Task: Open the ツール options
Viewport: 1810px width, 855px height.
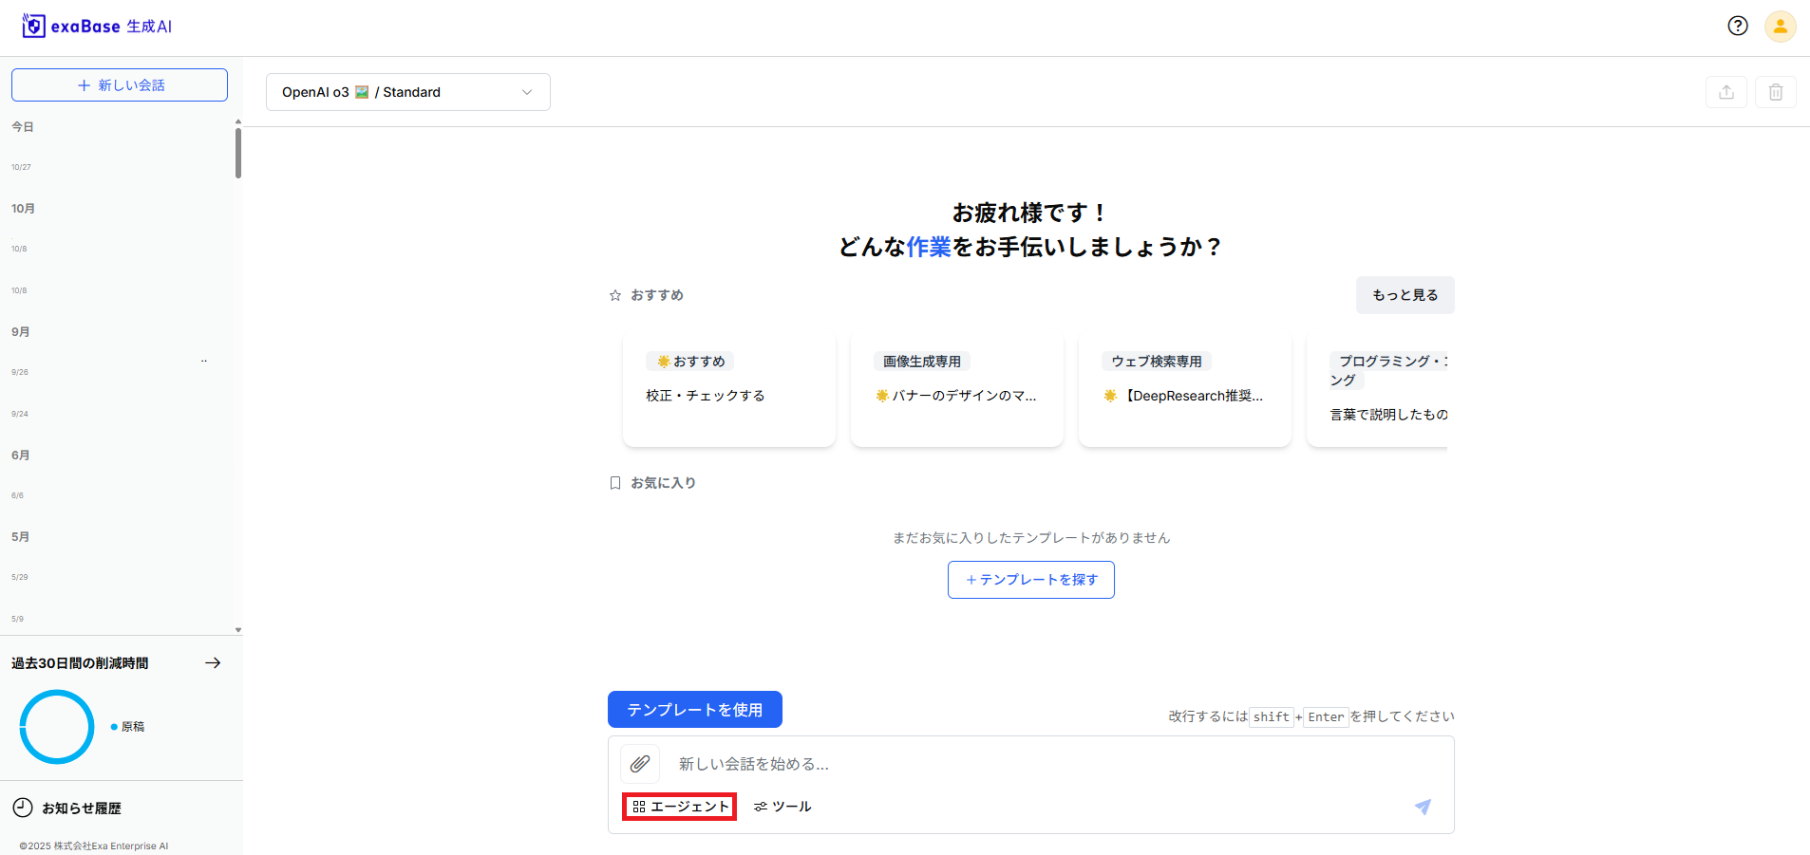Action: tap(782, 807)
